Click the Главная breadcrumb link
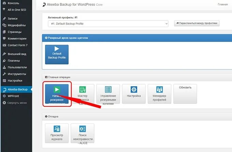 (222, 4)
